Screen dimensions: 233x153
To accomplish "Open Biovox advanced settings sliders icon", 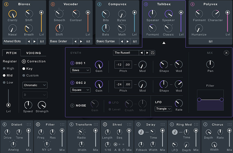I will 42,42.
